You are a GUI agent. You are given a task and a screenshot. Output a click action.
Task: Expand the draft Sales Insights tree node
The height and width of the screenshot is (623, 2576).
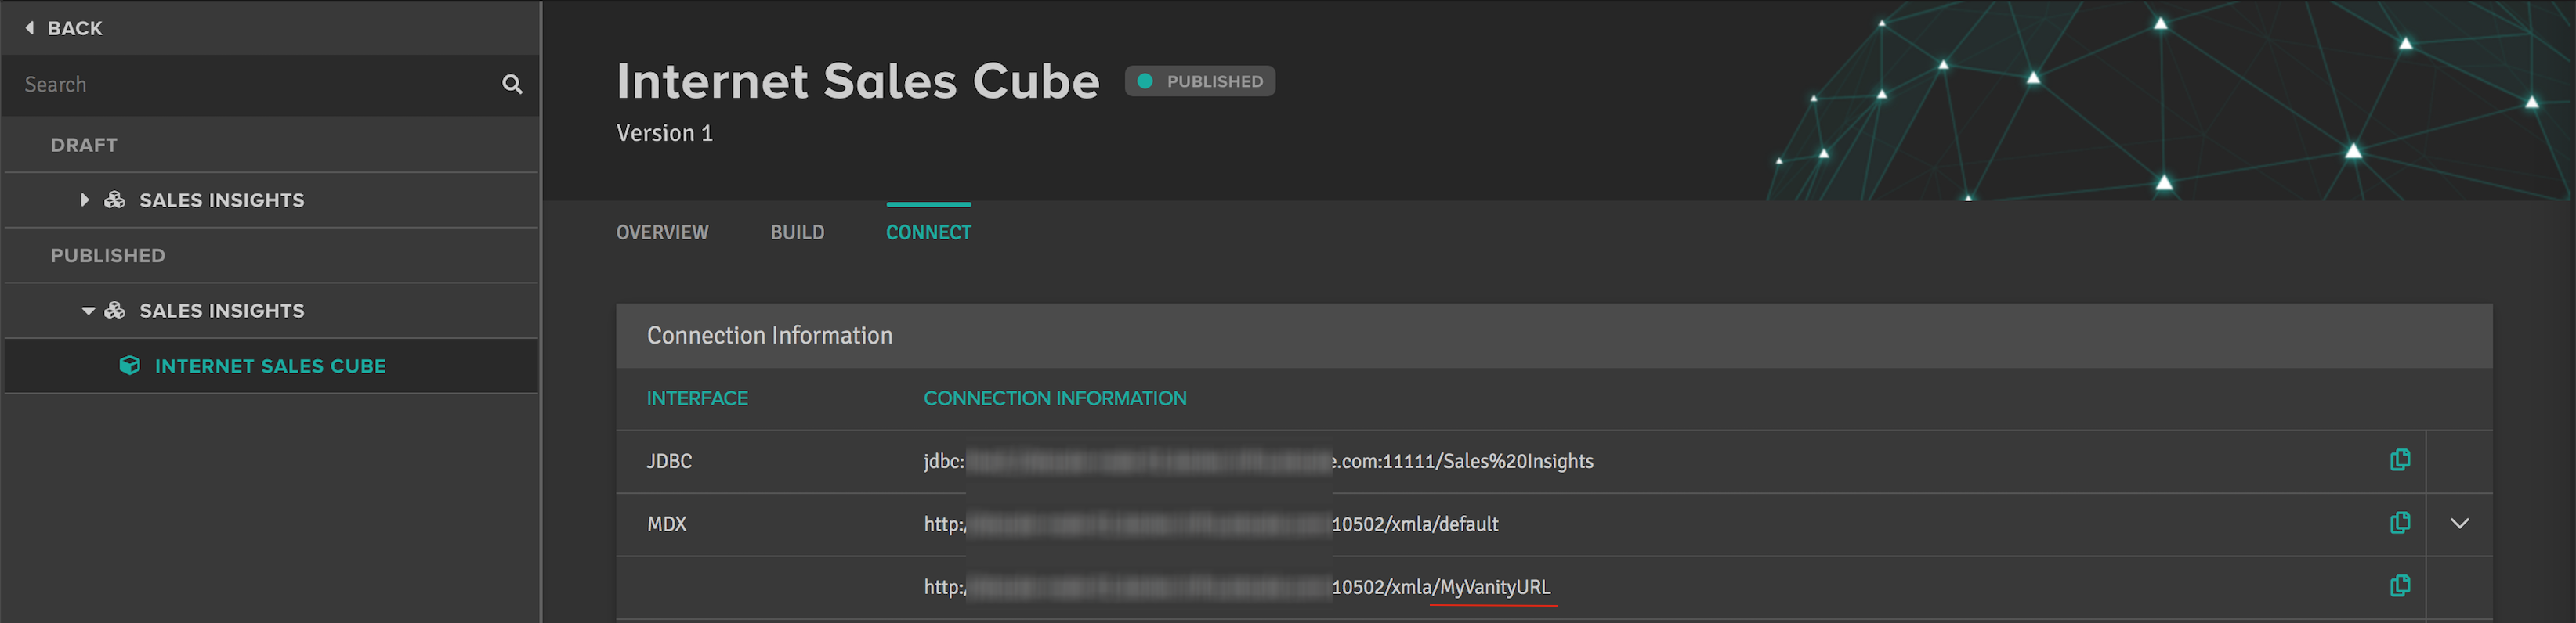click(x=85, y=200)
